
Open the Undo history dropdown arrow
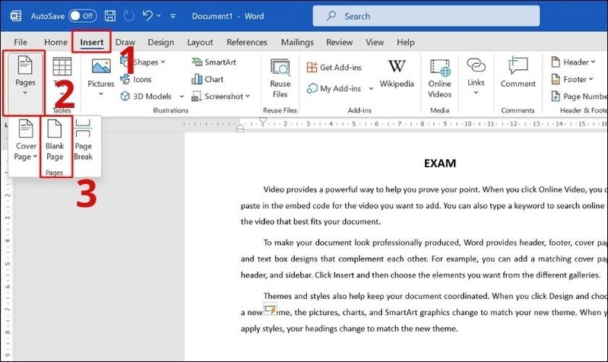tap(159, 16)
